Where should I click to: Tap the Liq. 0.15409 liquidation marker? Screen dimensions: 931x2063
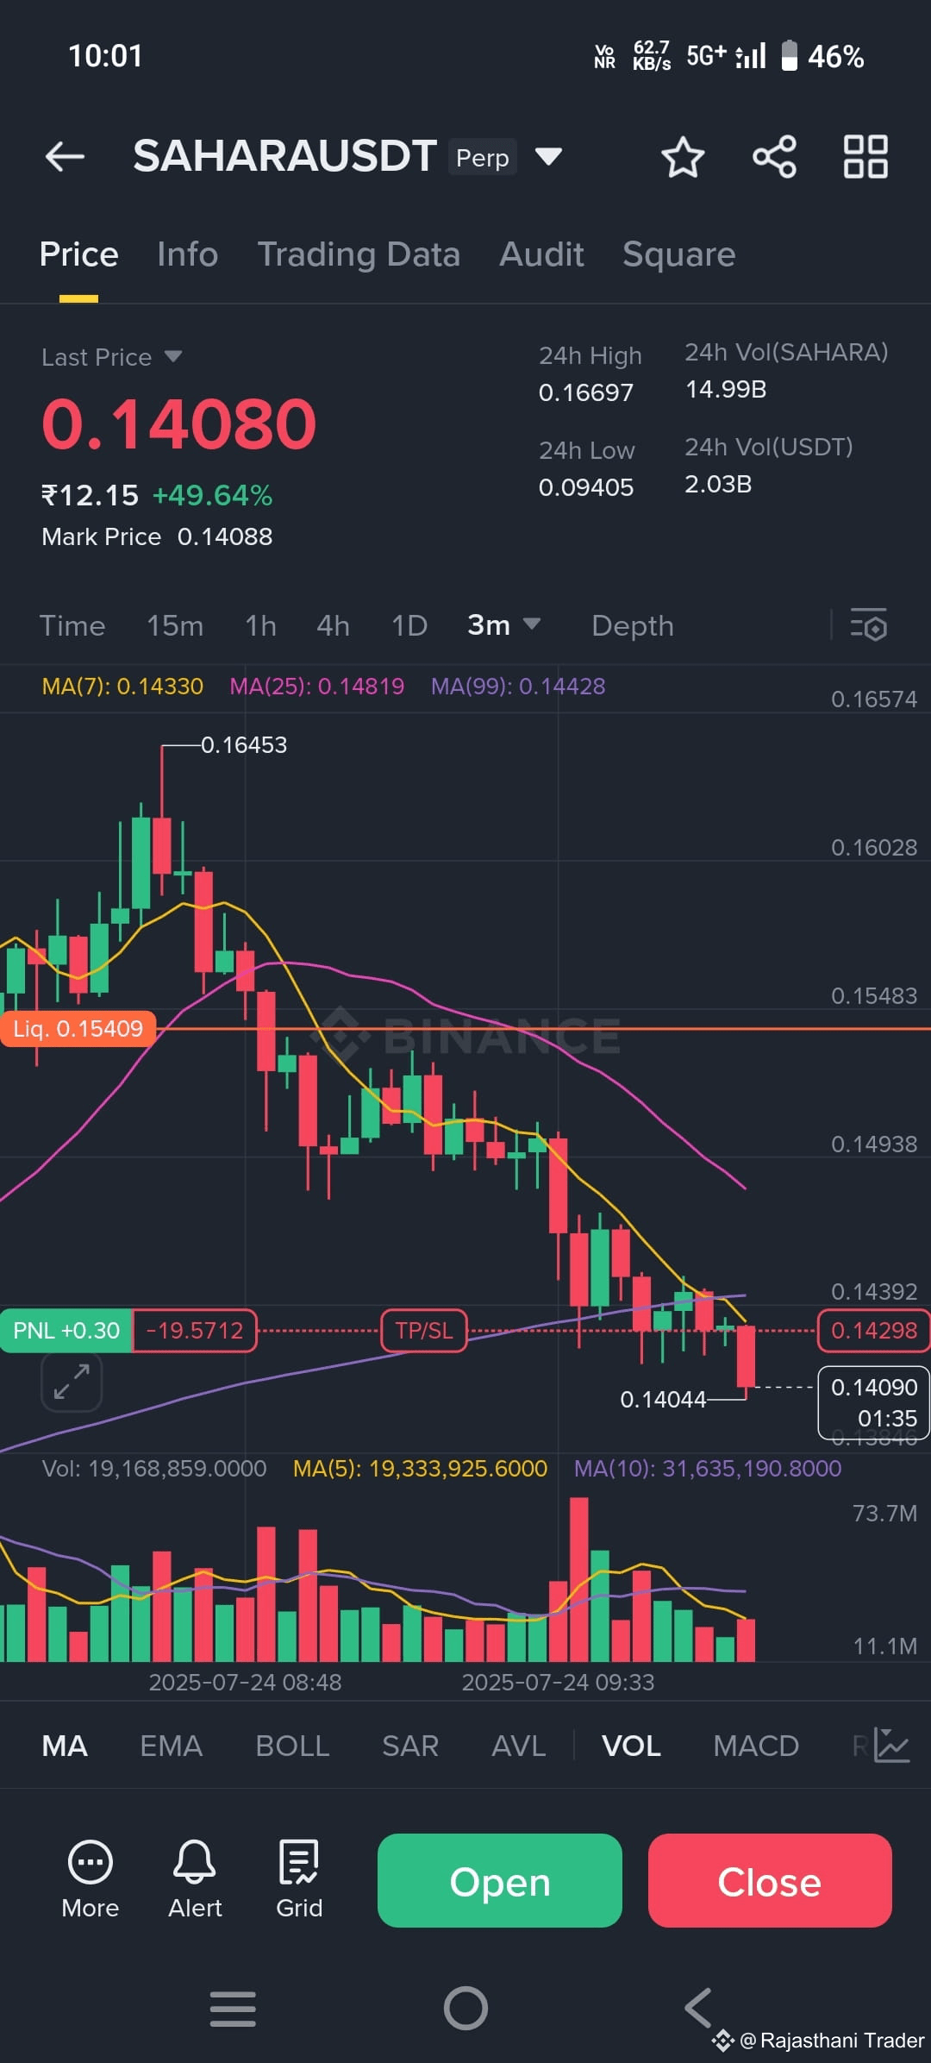(x=78, y=1029)
